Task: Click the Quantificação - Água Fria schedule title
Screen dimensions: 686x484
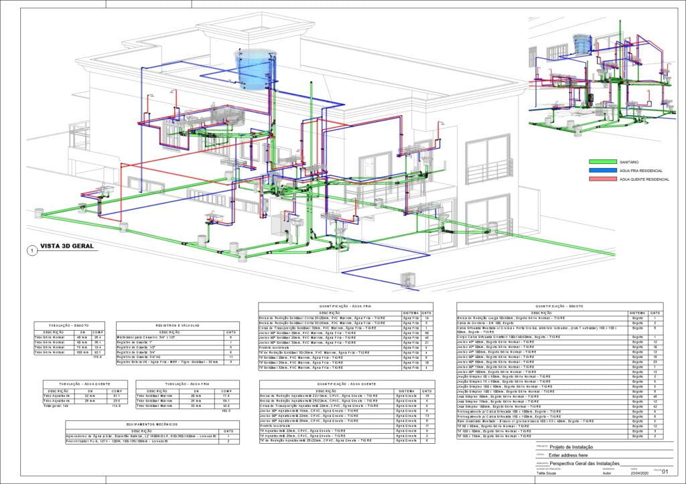Action: coord(346,306)
